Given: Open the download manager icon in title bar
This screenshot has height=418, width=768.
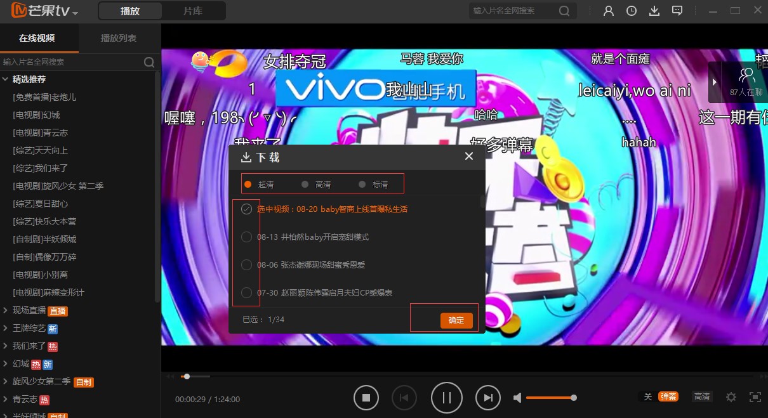Looking at the screenshot, I should (654, 11).
